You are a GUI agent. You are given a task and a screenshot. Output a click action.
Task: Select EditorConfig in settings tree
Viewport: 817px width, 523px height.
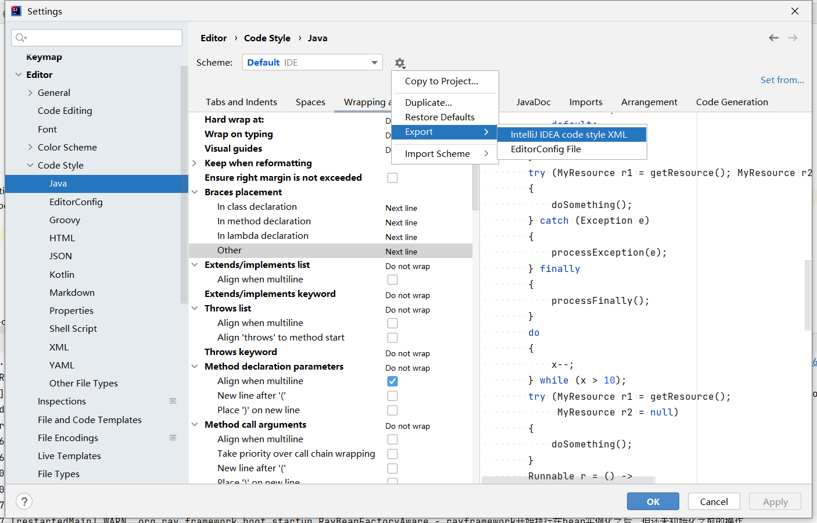pyautogui.click(x=76, y=202)
